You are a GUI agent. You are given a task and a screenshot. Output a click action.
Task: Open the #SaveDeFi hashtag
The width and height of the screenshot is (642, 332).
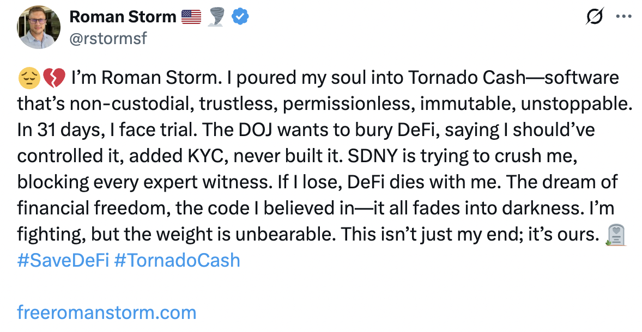pos(63,261)
